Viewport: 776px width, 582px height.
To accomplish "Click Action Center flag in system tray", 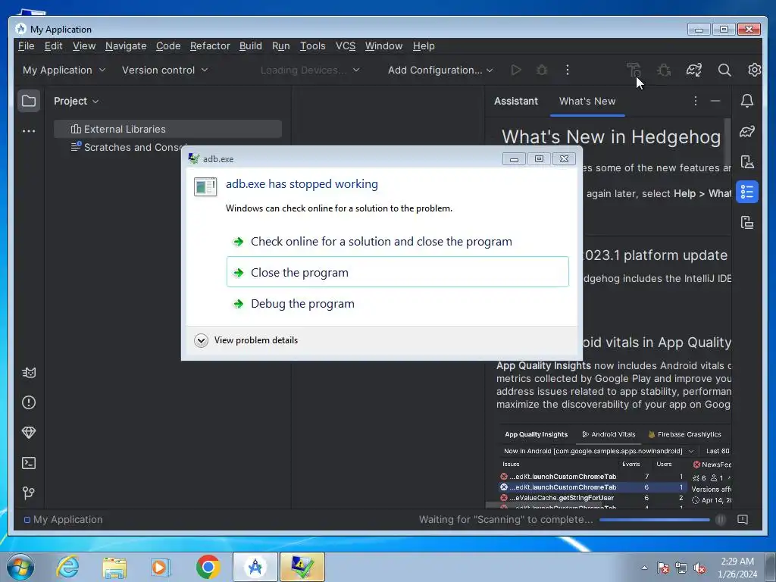I will coord(663,568).
